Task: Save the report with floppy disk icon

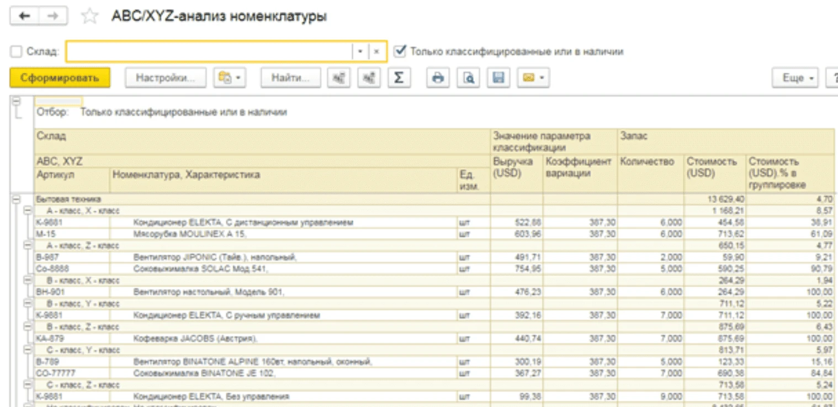Action: tap(498, 78)
